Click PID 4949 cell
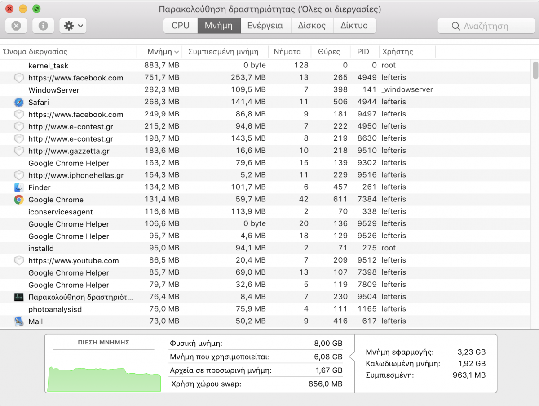The width and height of the screenshot is (539, 406). tap(367, 78)
